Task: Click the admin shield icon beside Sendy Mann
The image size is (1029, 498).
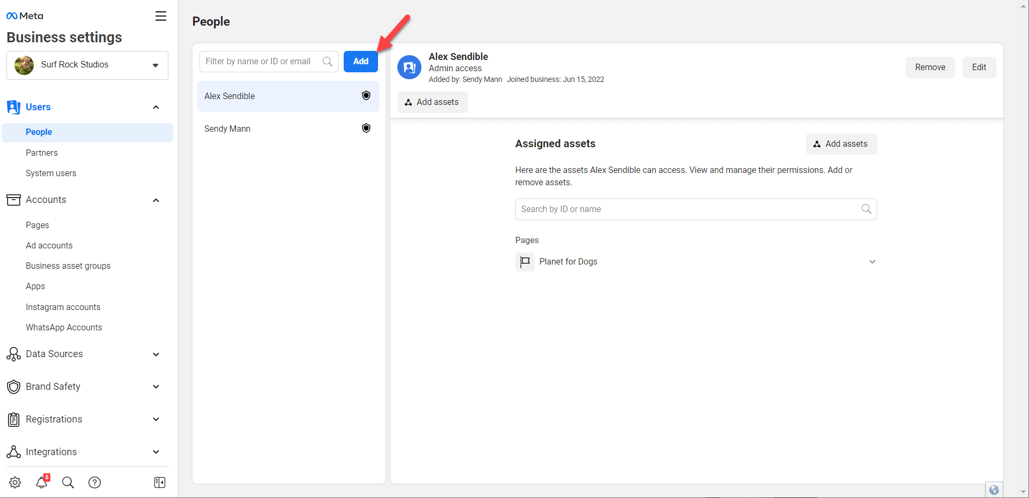Action: [x=366, y=128]
